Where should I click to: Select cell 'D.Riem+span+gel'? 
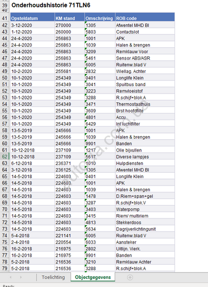pos(145,196)
